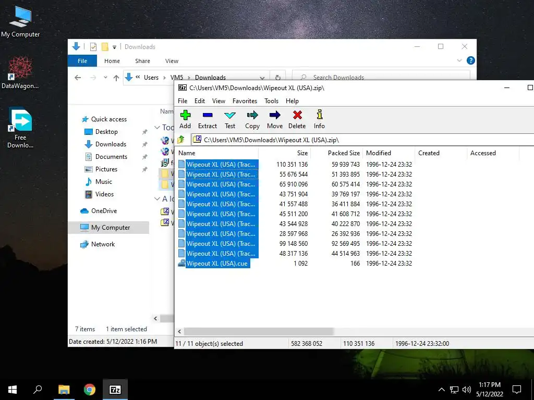The width and height of the screenshot is (534, 400).
Task: Sort by the Accessed column header
Action: [493, 153]
